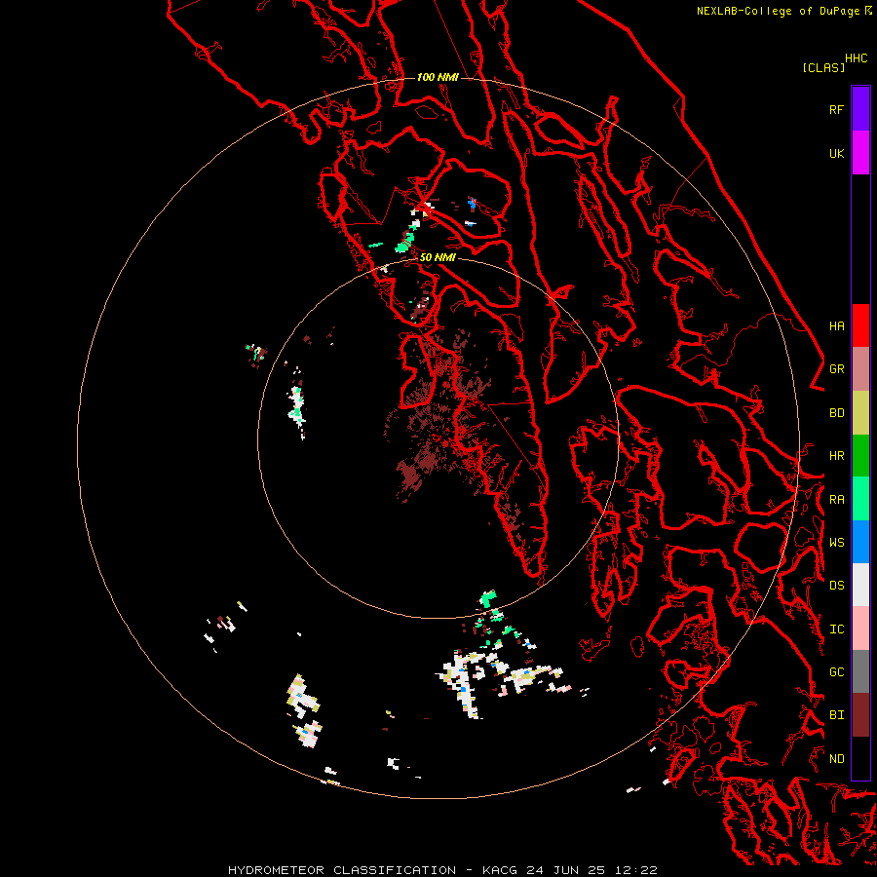Click the WS blue legend swatch
Viewport: 877px width, 877px height.
pos(860,542)
